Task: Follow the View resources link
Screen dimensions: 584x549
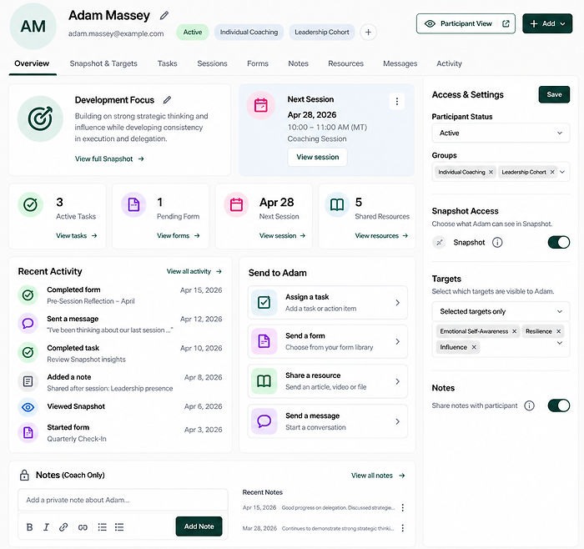Action: click(381, 236)
